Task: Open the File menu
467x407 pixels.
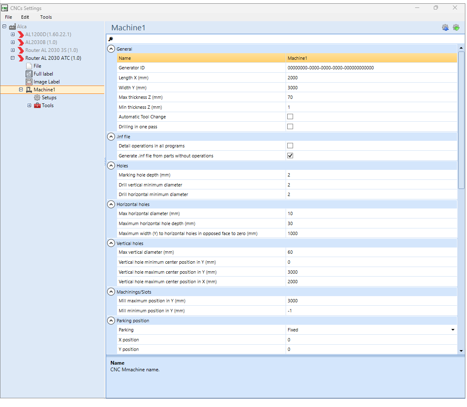Action: tap(8, 17)
